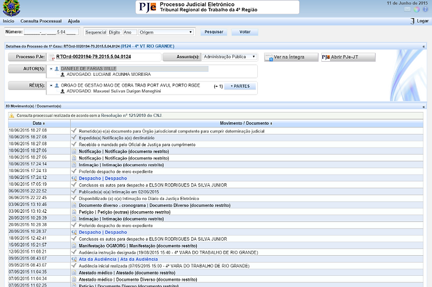Screen dimensions: 432x287
Task: Click person icon next to DANIELE DE FARIAS WILLE
Action: tap(57, 68)
